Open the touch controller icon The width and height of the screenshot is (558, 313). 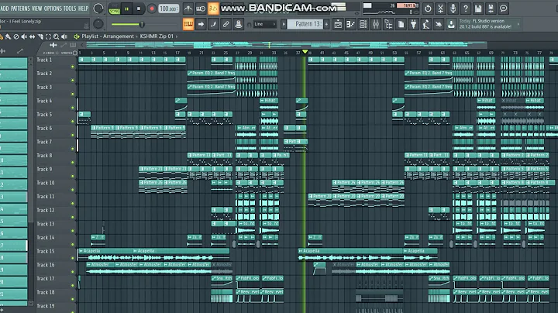(x=439, y=24)
